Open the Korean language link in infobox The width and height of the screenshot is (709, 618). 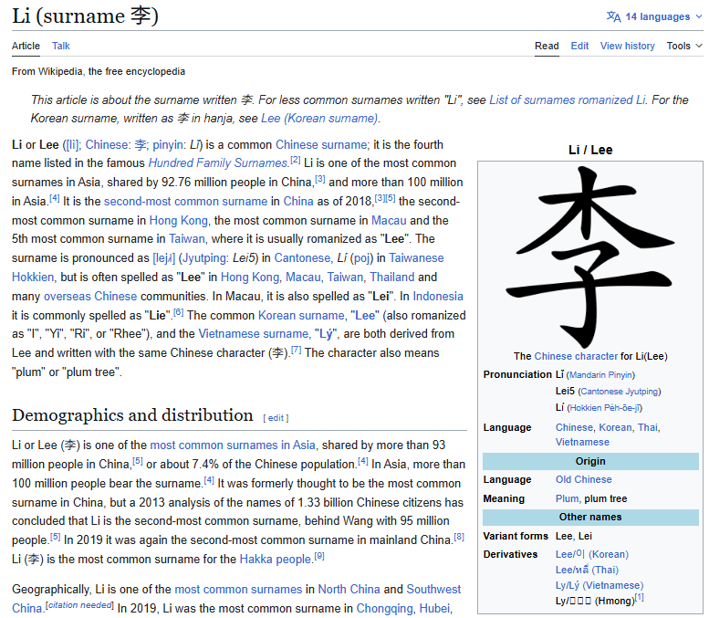[615, 427]
